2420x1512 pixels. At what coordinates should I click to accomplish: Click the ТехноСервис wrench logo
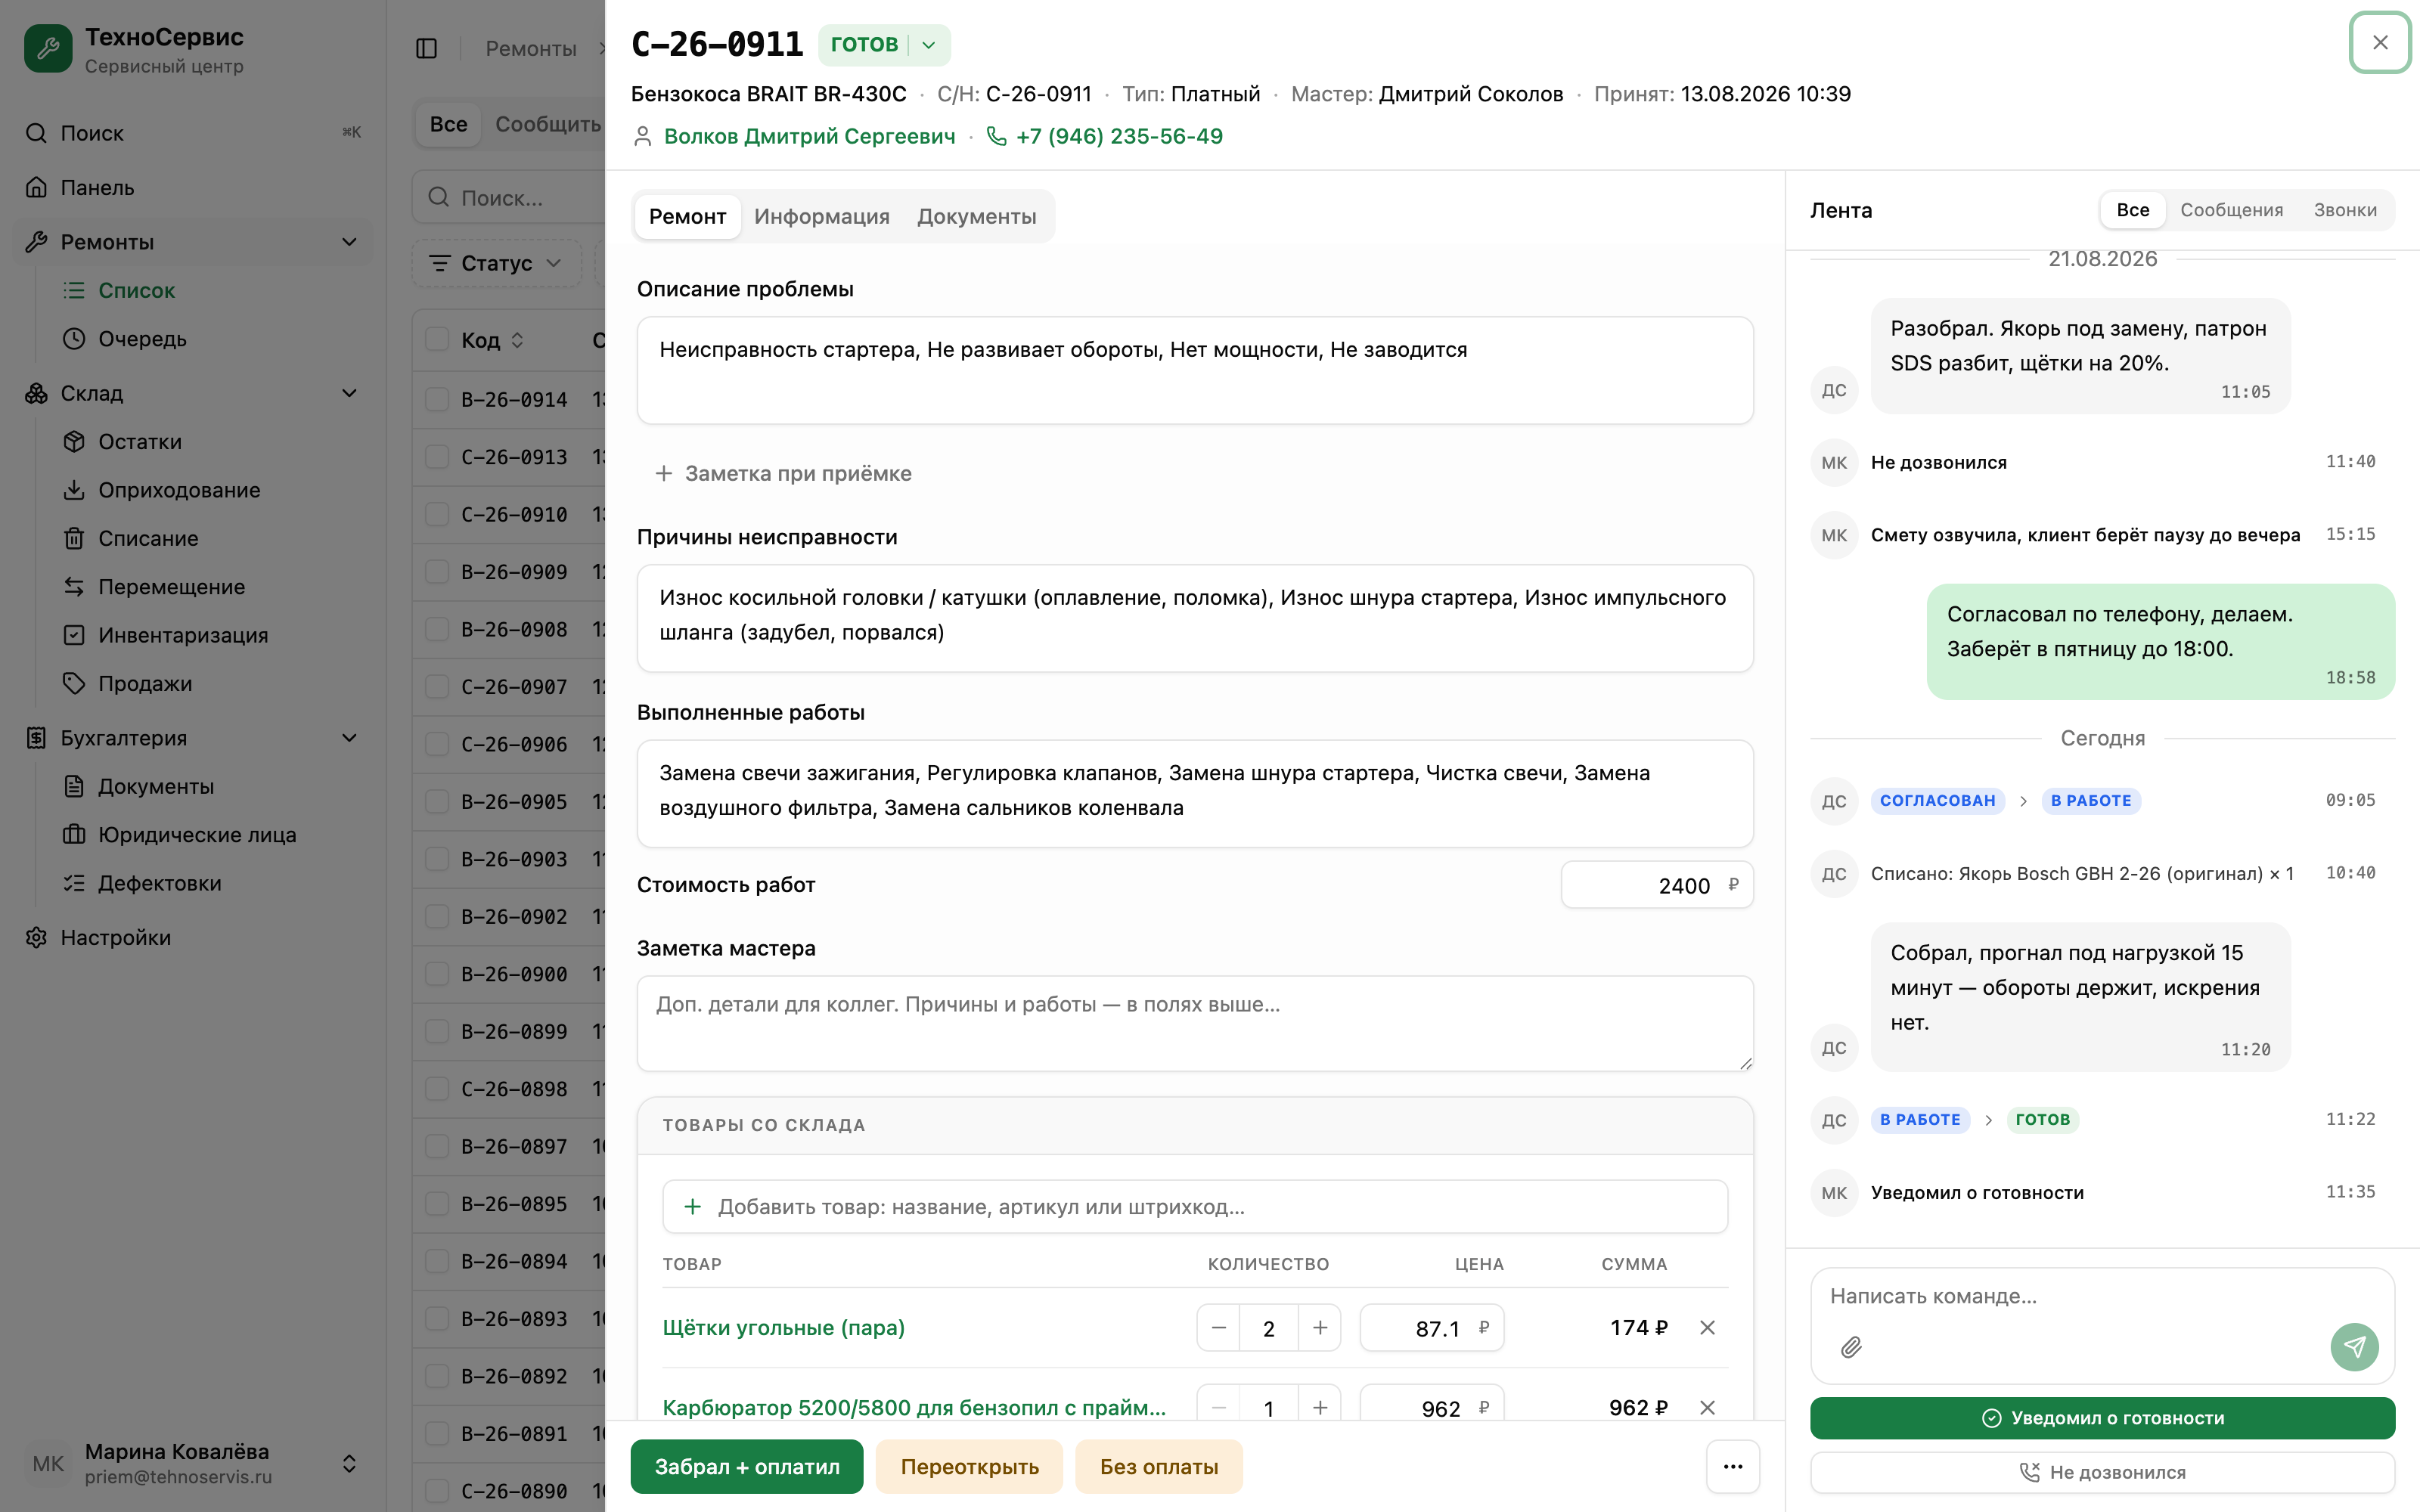click(48, 48)
